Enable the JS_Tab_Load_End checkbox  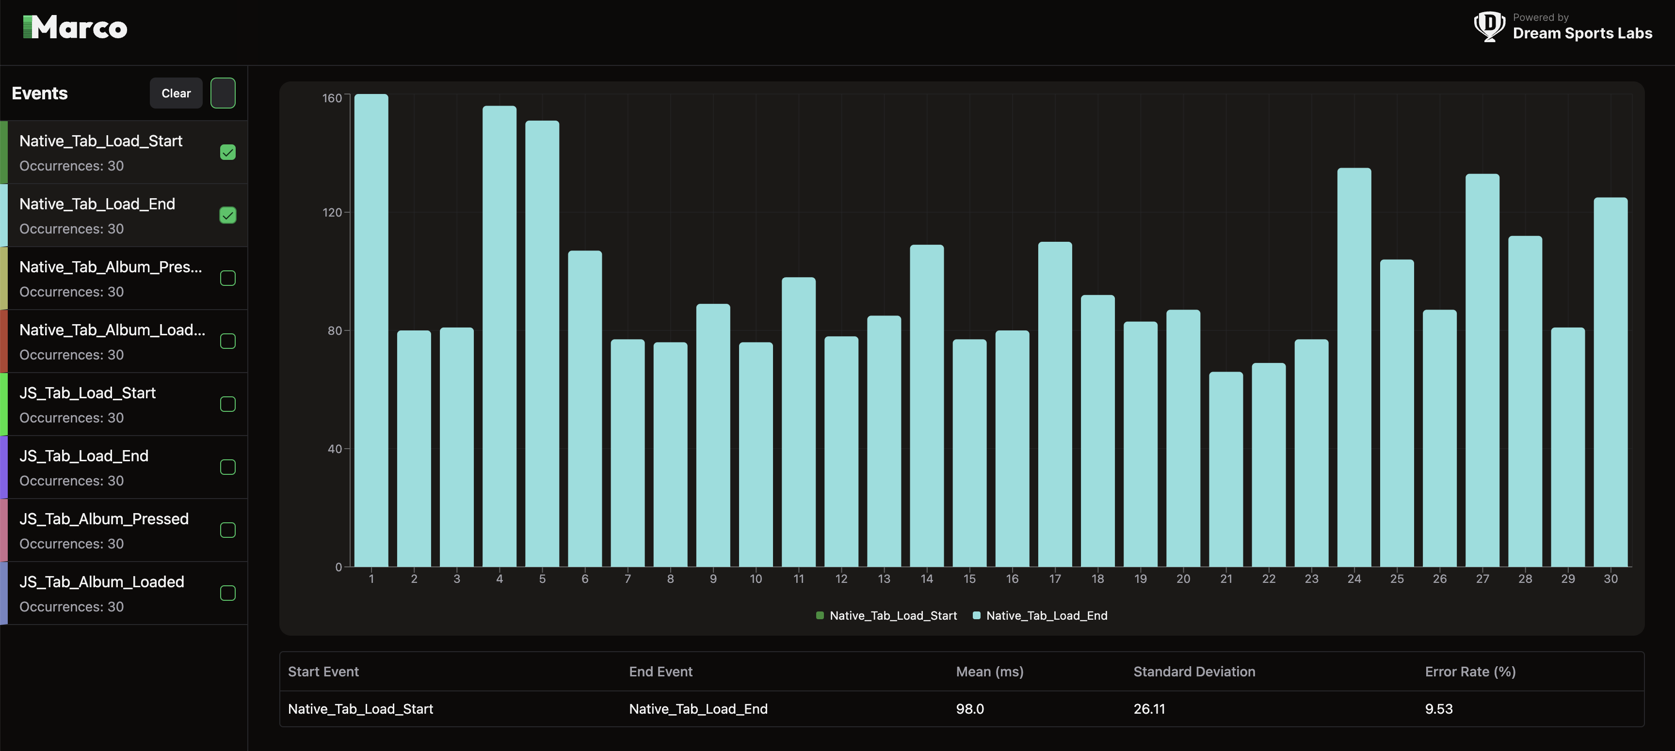click(x=227, y=467)
